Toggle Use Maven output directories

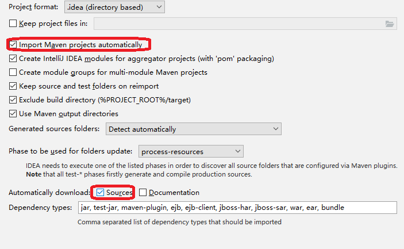click(13, 114)
